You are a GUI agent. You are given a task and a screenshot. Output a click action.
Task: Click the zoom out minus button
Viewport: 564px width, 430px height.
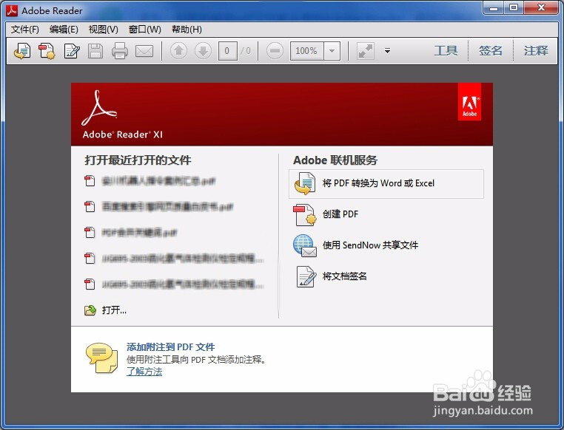(x=275, y=51)
